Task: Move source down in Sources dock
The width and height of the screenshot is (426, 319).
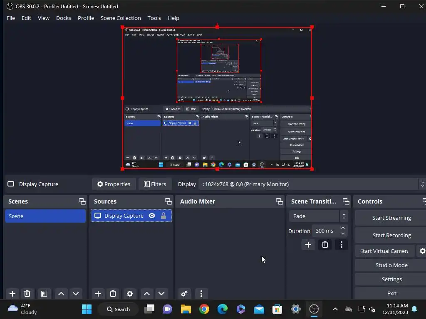Action: coord(161,294)
